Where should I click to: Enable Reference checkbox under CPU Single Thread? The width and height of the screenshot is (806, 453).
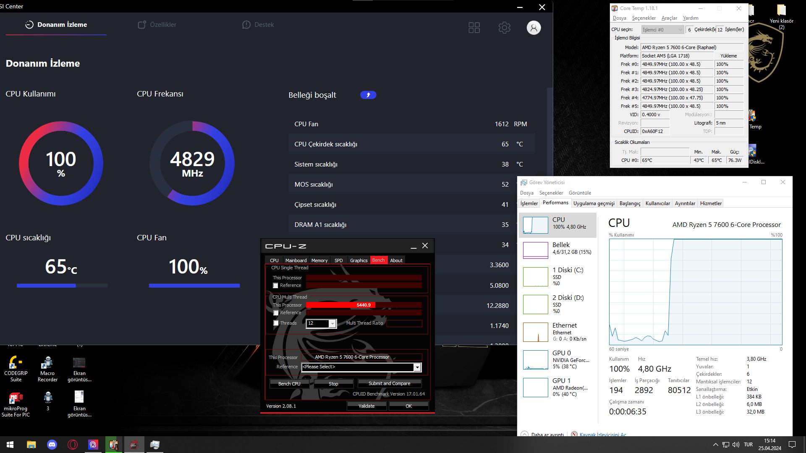(x=276, y=286)
